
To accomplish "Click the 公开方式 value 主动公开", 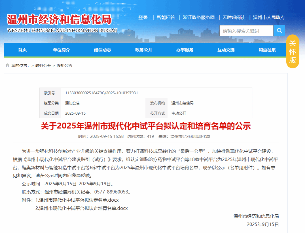I will pos(179,113).
